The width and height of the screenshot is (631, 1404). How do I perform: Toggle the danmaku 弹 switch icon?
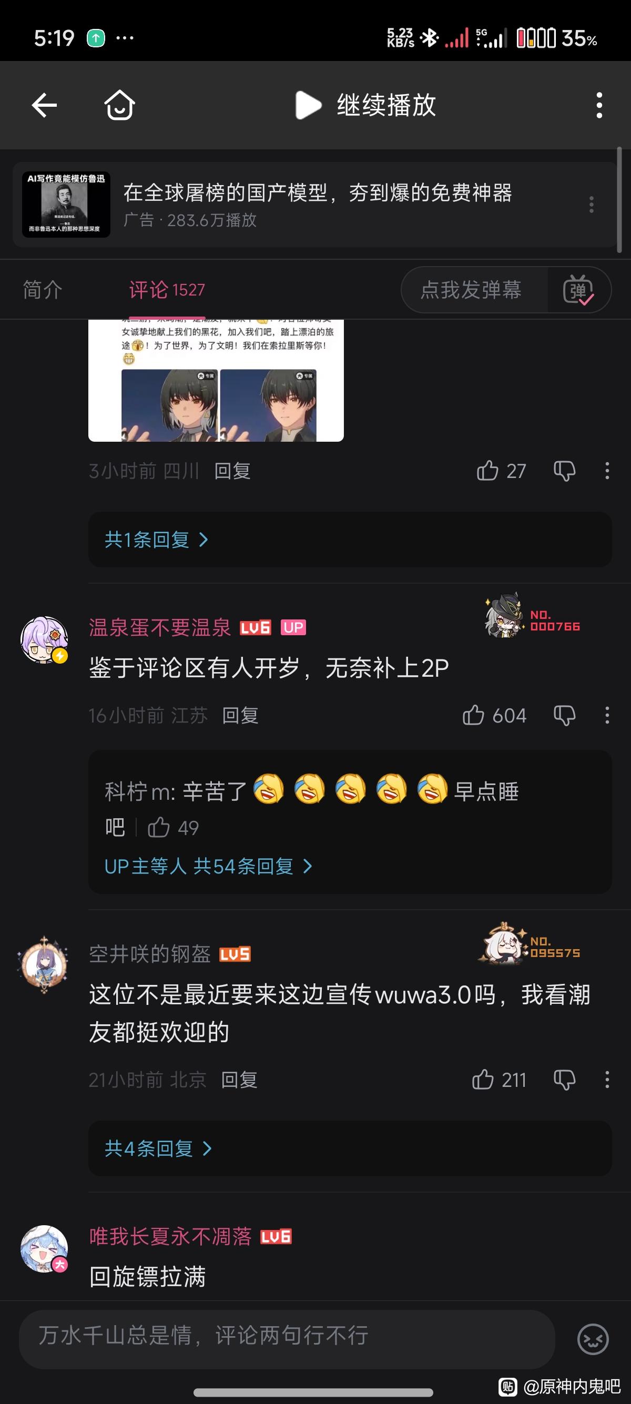coord(578,290)
